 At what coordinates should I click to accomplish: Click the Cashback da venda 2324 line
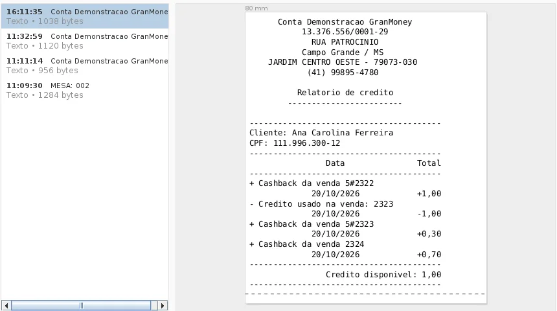tap(307, 244)
